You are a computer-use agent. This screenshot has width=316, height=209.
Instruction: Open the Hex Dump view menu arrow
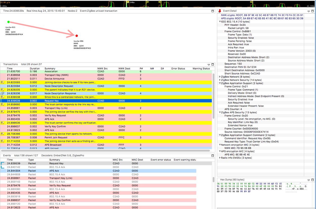click(x=309, y=180)
